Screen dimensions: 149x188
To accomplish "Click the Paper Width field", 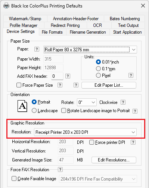I will pyautogui.click(x=53, y=59).
